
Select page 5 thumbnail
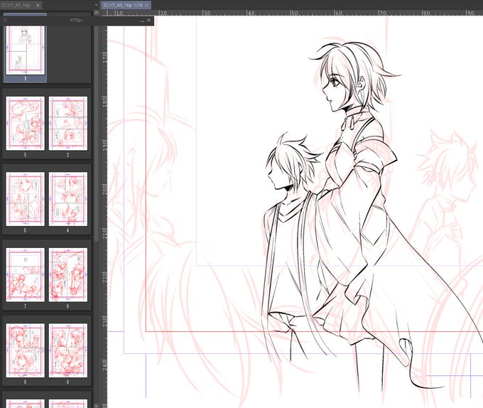(26, 199)
